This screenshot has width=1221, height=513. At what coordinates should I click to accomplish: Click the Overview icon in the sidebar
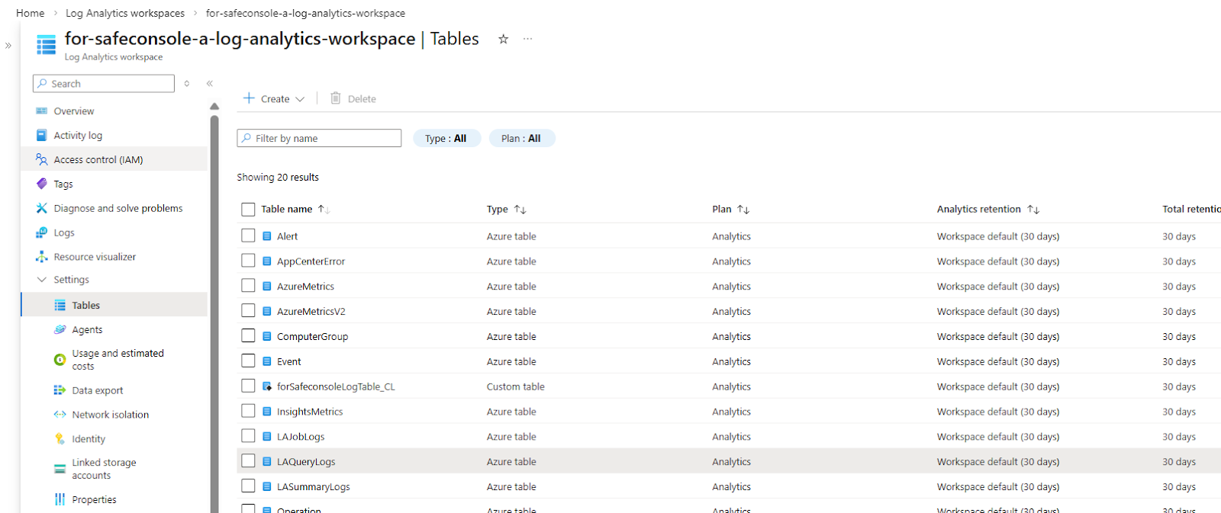42,111
